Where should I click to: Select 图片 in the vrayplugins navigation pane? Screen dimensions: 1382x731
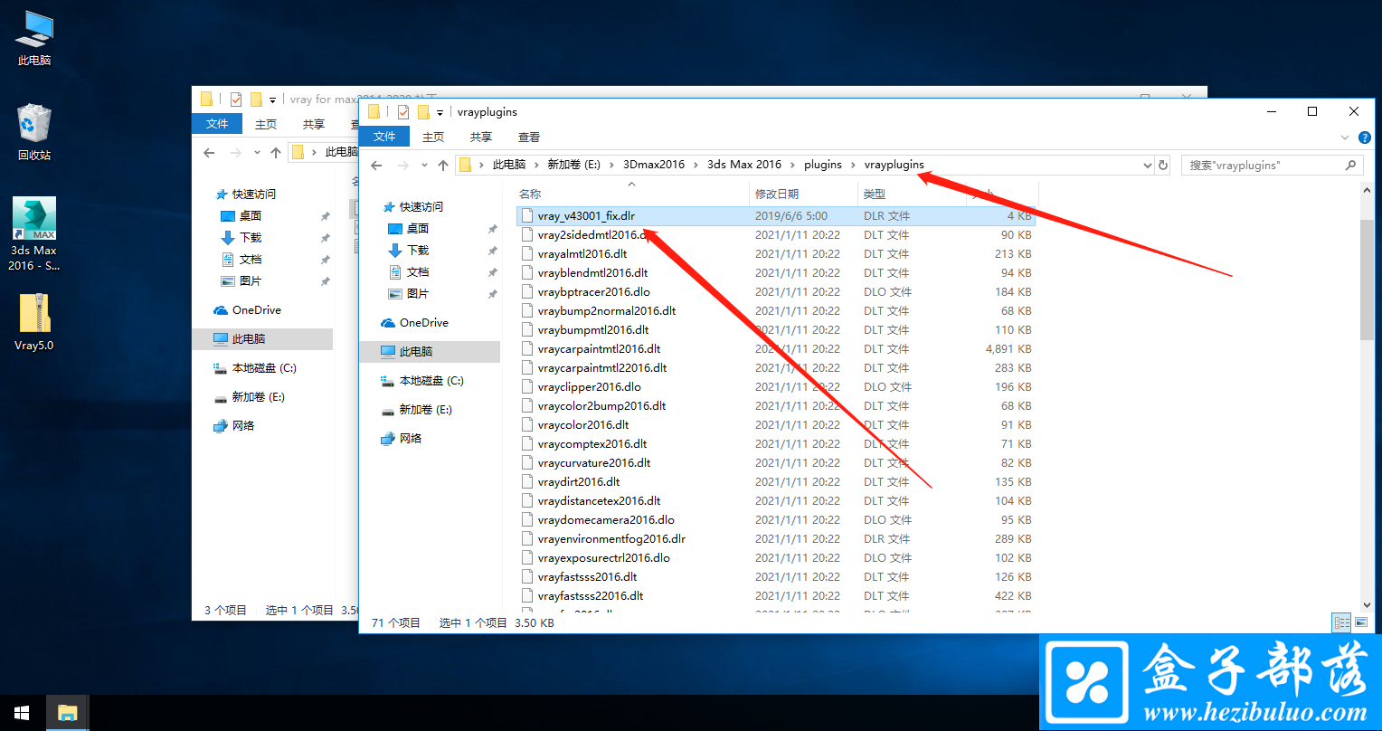pyautogui.click(x=418, y=293)
